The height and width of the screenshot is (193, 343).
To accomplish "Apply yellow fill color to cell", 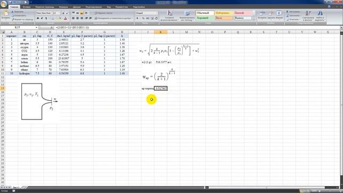I will (x=59, y=18).
